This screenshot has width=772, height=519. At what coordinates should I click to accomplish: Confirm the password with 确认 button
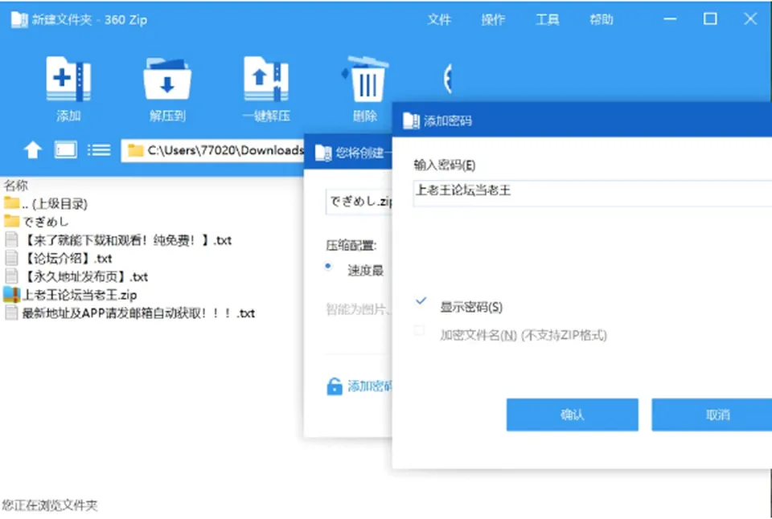point(572,415)
